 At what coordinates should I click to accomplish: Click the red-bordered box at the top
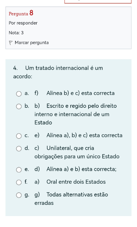(98, 1)
